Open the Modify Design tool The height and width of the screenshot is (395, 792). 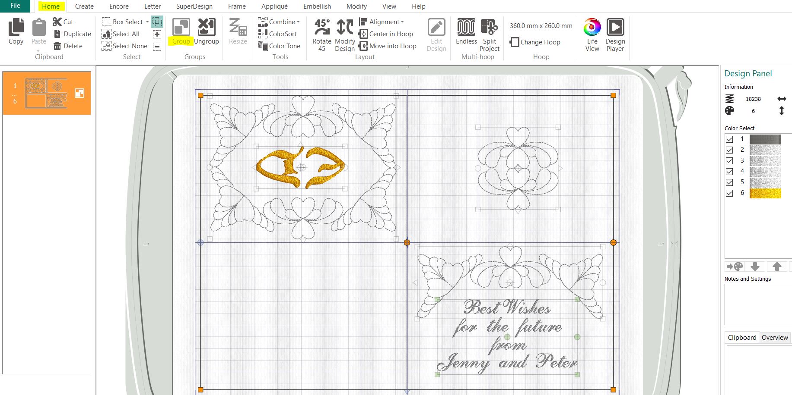(x=345, y=34)
